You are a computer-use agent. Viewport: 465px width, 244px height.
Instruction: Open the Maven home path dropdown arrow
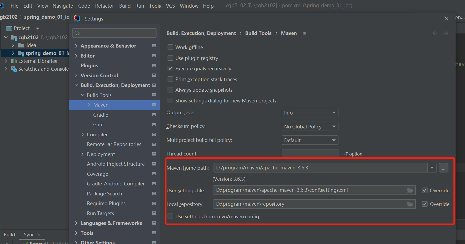click(432, 168)
